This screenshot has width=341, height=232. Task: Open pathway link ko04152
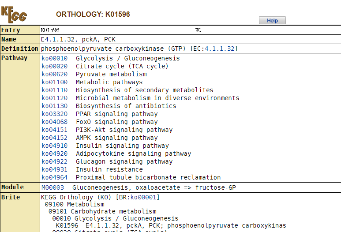pyautogui.click(x=55, y=138)
